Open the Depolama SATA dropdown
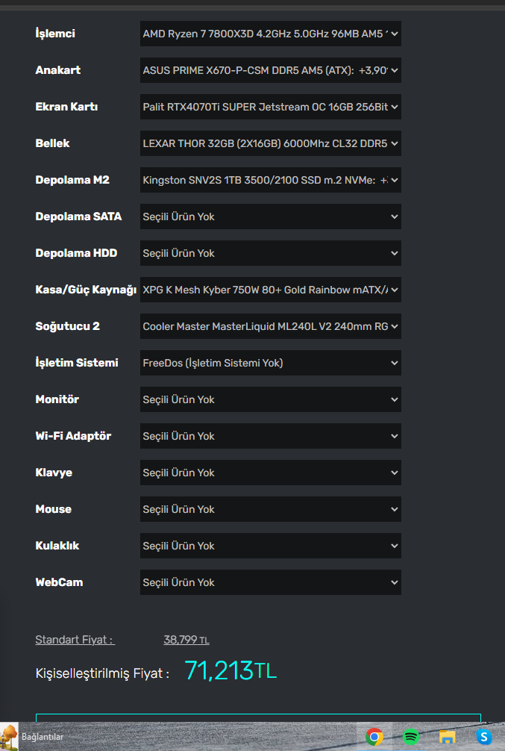Viewport: 505px width, 751px height. point(271,216)
